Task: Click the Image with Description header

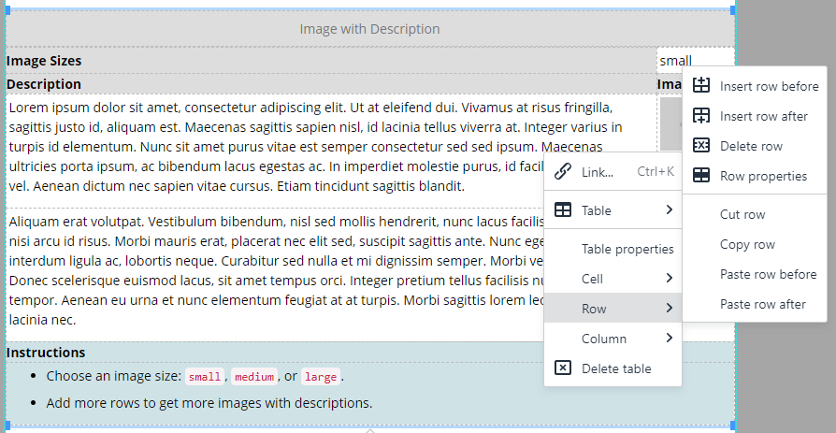Action: (369, 29)
